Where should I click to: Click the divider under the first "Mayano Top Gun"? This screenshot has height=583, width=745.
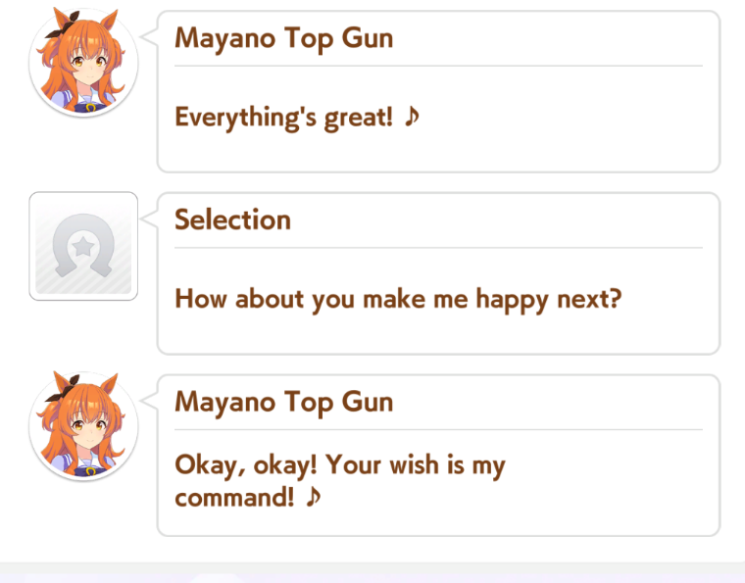coord(438,66)
